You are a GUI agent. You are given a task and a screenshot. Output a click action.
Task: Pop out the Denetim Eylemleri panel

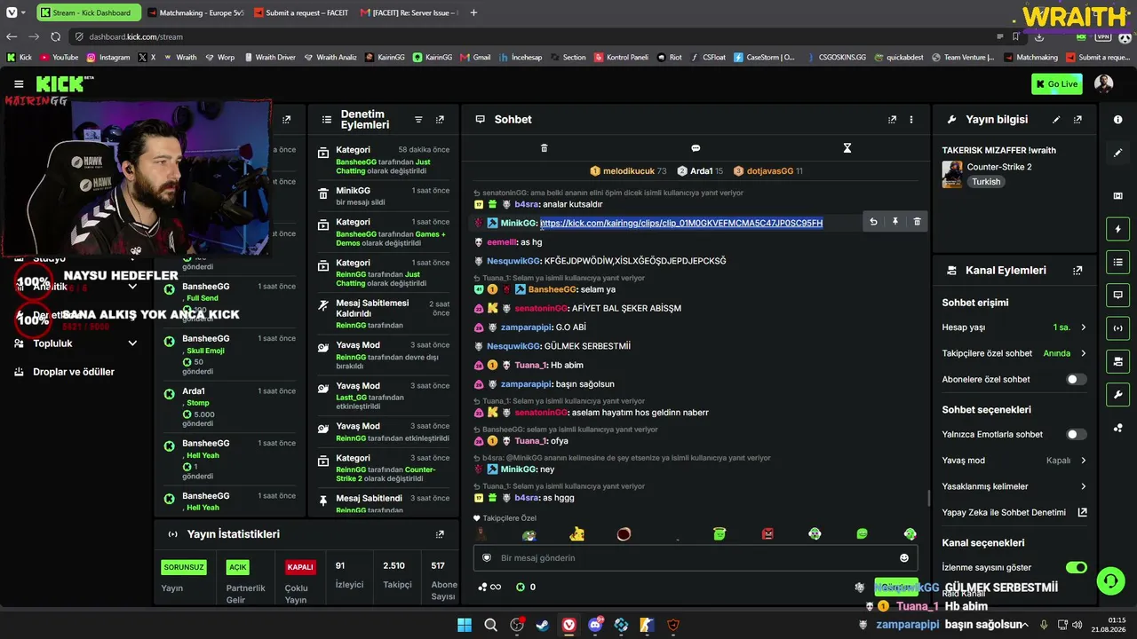coord(440,120)
